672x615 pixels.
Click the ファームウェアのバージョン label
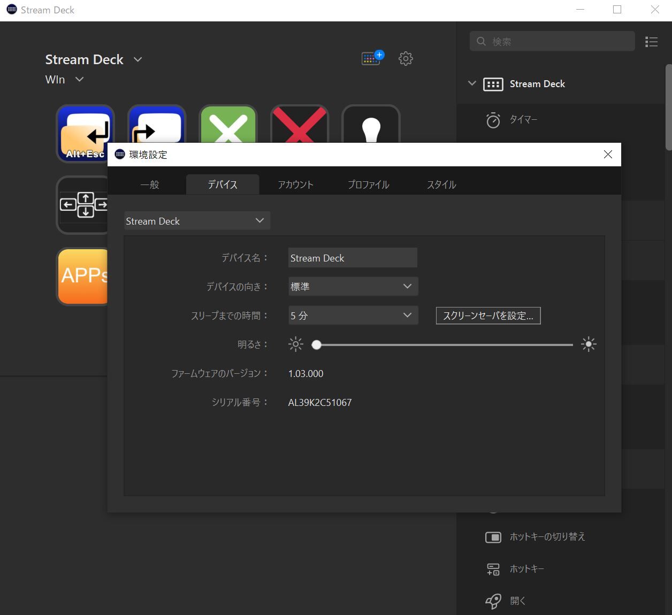point(219,373)
